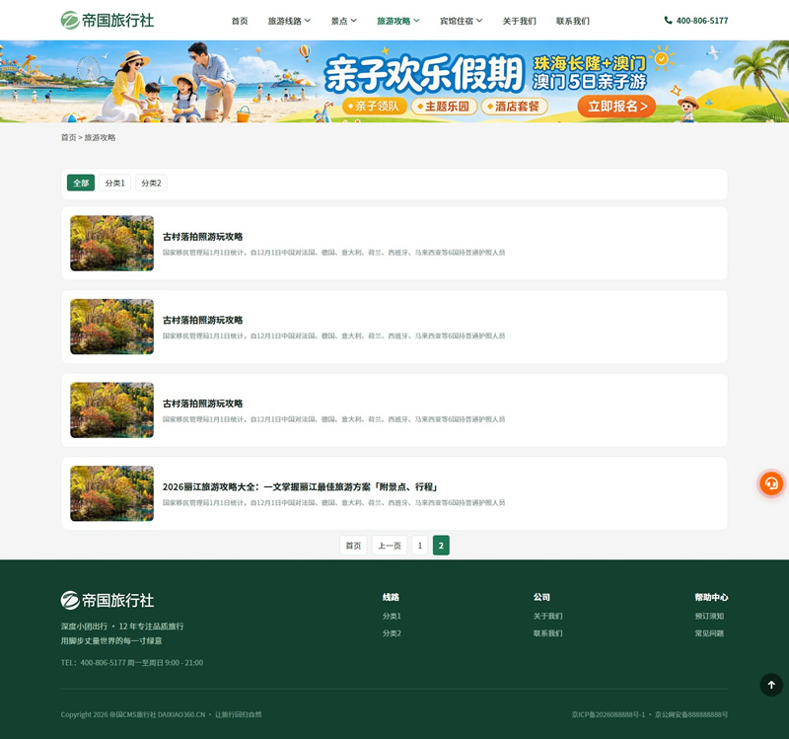This screenshot has height=739, width=789.
Task: Open 景点 in the top navigation
Action: click(x=339, y=21)
